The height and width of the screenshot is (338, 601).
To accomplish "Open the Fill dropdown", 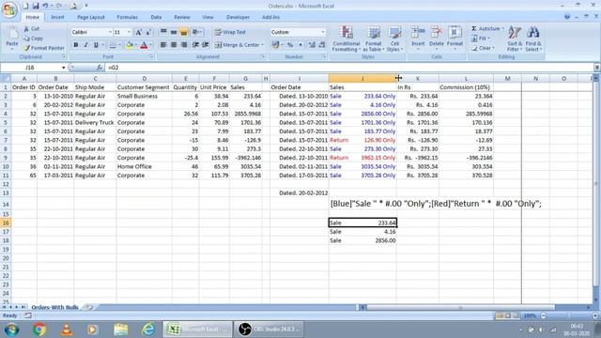I will (480, 38).
